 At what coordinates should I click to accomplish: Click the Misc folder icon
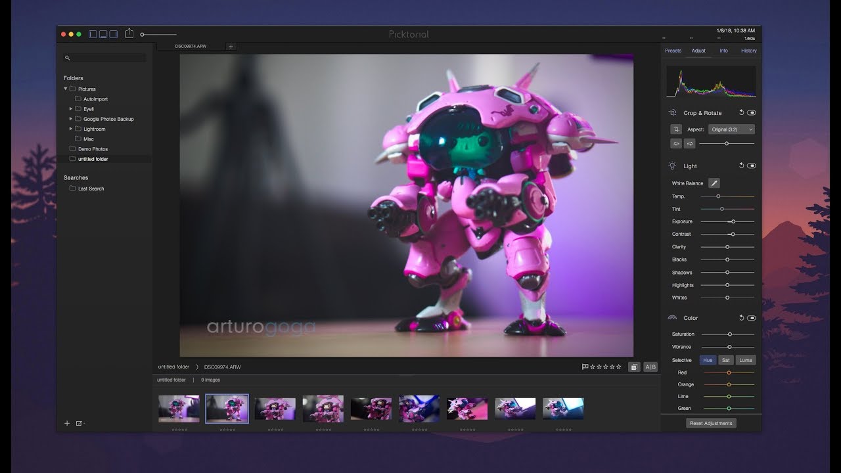(x=78, y=139)
